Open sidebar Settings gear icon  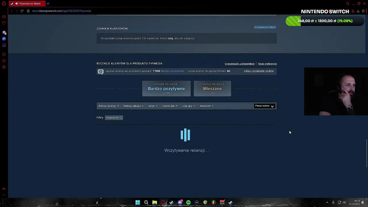(4, 67)
